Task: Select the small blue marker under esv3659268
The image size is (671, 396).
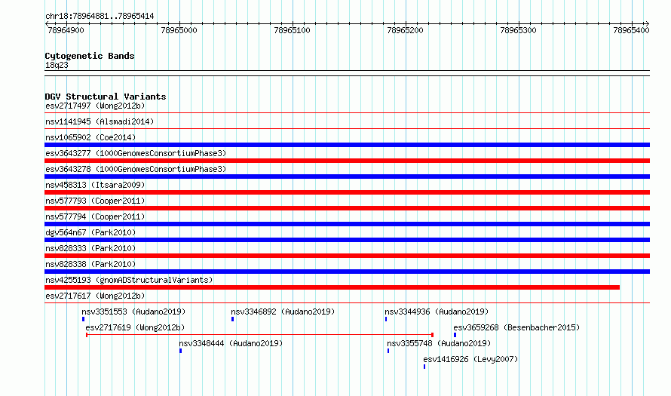Action: tap(455, 335)
